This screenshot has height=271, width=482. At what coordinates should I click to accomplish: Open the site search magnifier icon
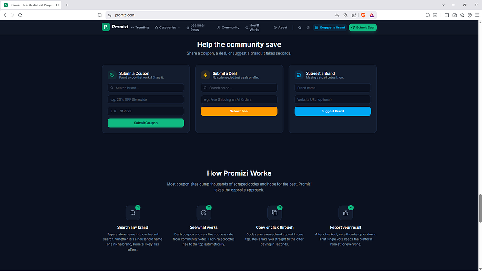(x=299, y=28)
